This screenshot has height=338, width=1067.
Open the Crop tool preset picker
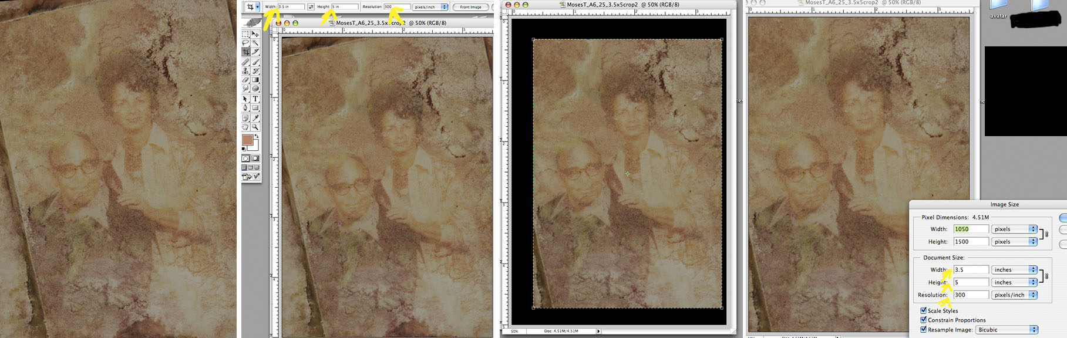258,7
